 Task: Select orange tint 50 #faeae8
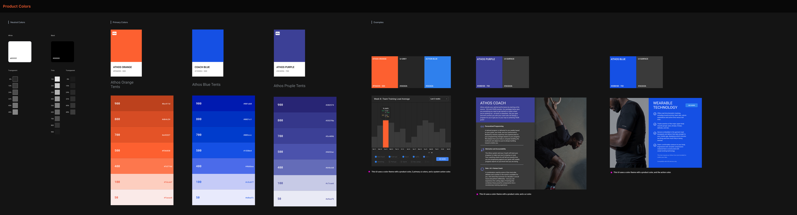(x=142, y=198)
